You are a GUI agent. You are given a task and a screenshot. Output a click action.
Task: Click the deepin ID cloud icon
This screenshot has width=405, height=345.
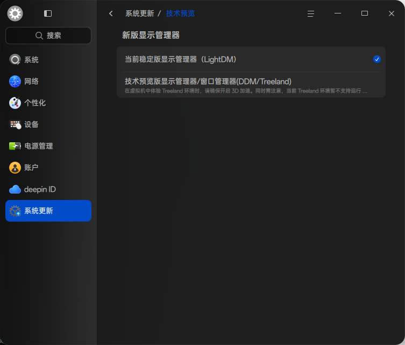(15, 189)
